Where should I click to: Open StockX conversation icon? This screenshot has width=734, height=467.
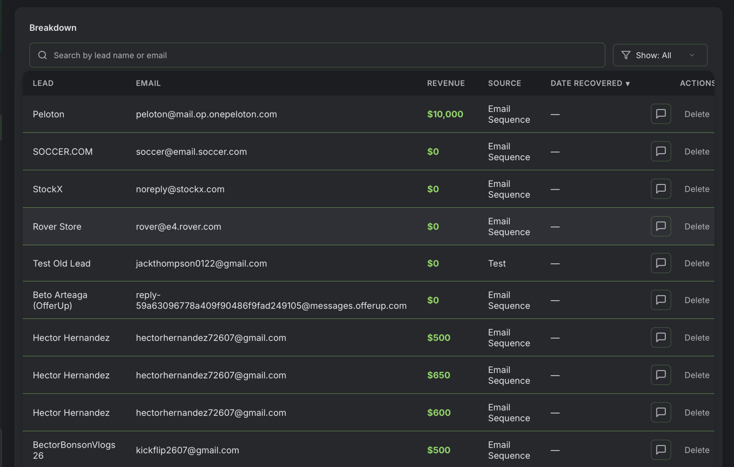click(x=661, y=189)
